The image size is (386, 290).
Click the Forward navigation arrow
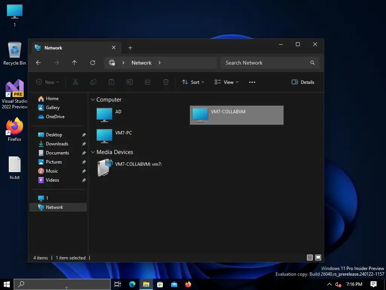pyautogui.click(x=57, y=63)
